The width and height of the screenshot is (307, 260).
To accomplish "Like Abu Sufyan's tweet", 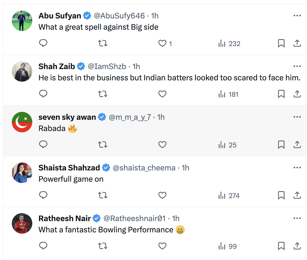I will coord(162,43).
